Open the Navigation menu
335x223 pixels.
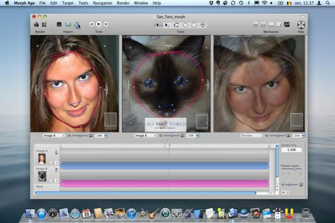102,3
